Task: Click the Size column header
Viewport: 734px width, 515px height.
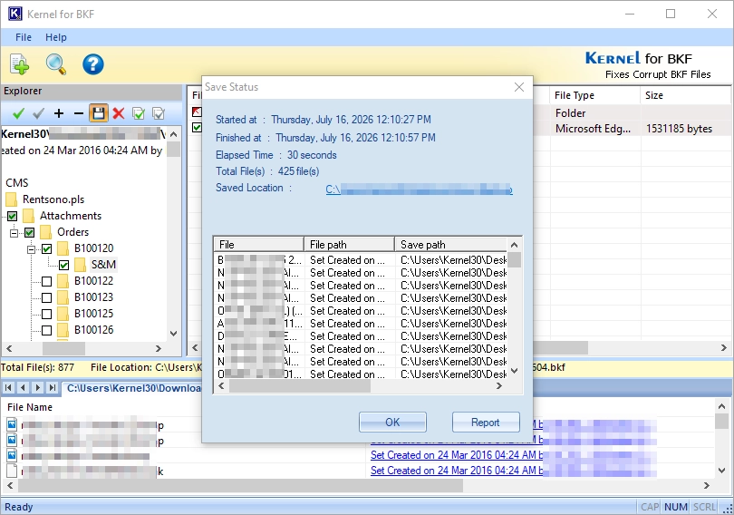Action: (x=684, y=95)
